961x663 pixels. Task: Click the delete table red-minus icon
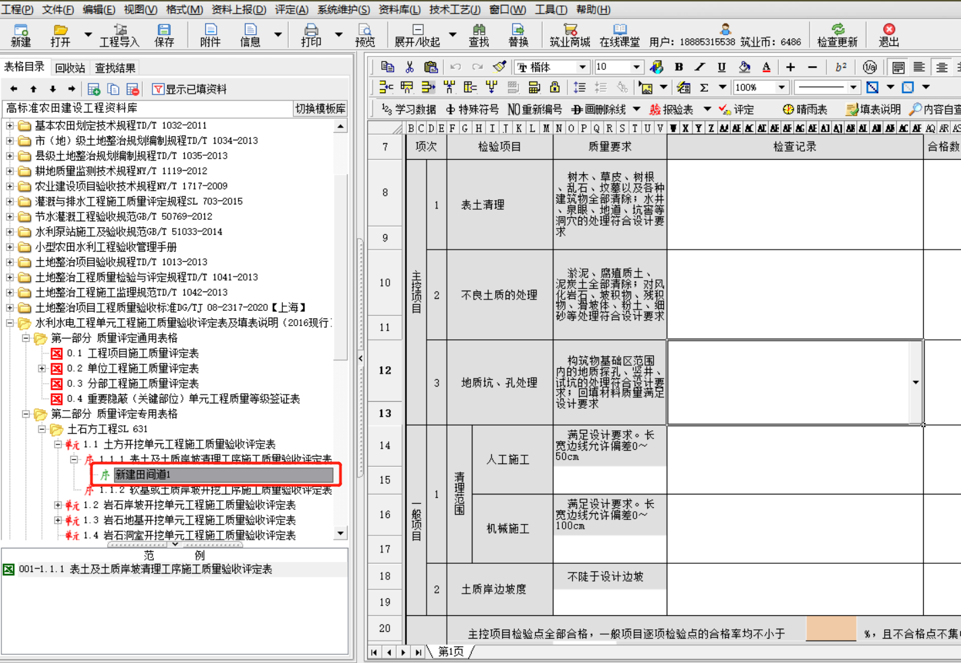[133, 89]
